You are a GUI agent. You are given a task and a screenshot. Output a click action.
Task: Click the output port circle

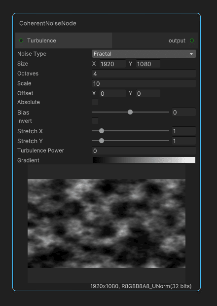192,40
